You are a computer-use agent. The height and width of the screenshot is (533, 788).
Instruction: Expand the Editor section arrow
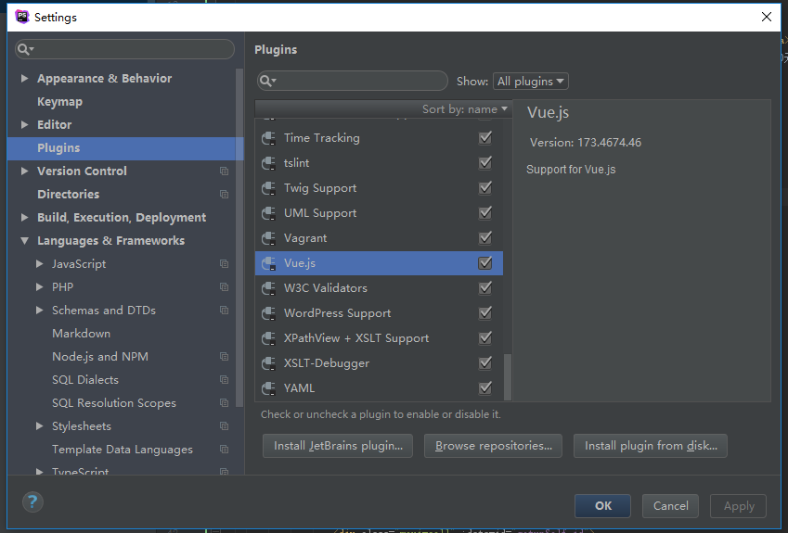(x=24, y=124)
